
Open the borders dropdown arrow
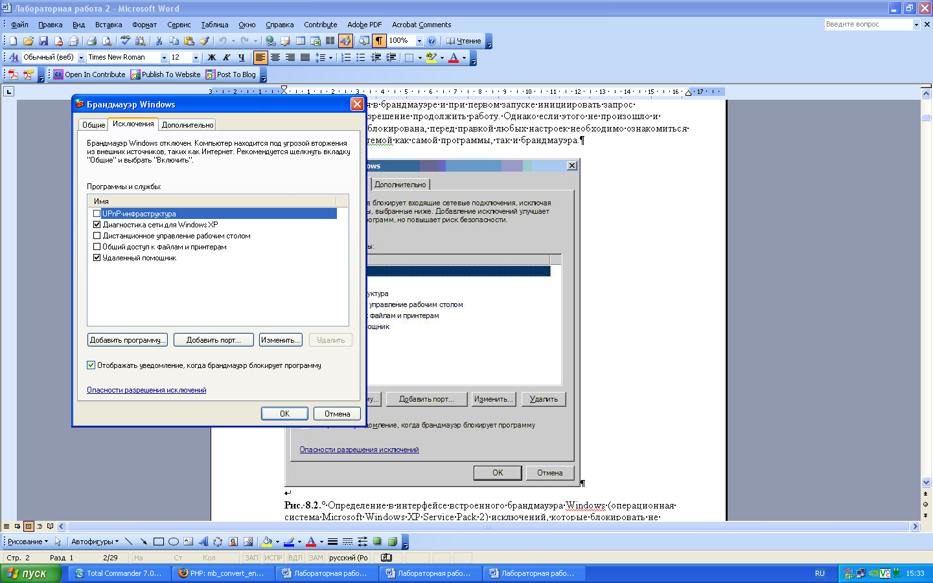[x=420, y=58]
